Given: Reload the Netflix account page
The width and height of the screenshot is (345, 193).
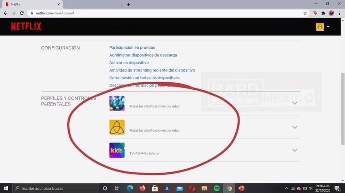Looking at the screenshot, I should (22, 13).
